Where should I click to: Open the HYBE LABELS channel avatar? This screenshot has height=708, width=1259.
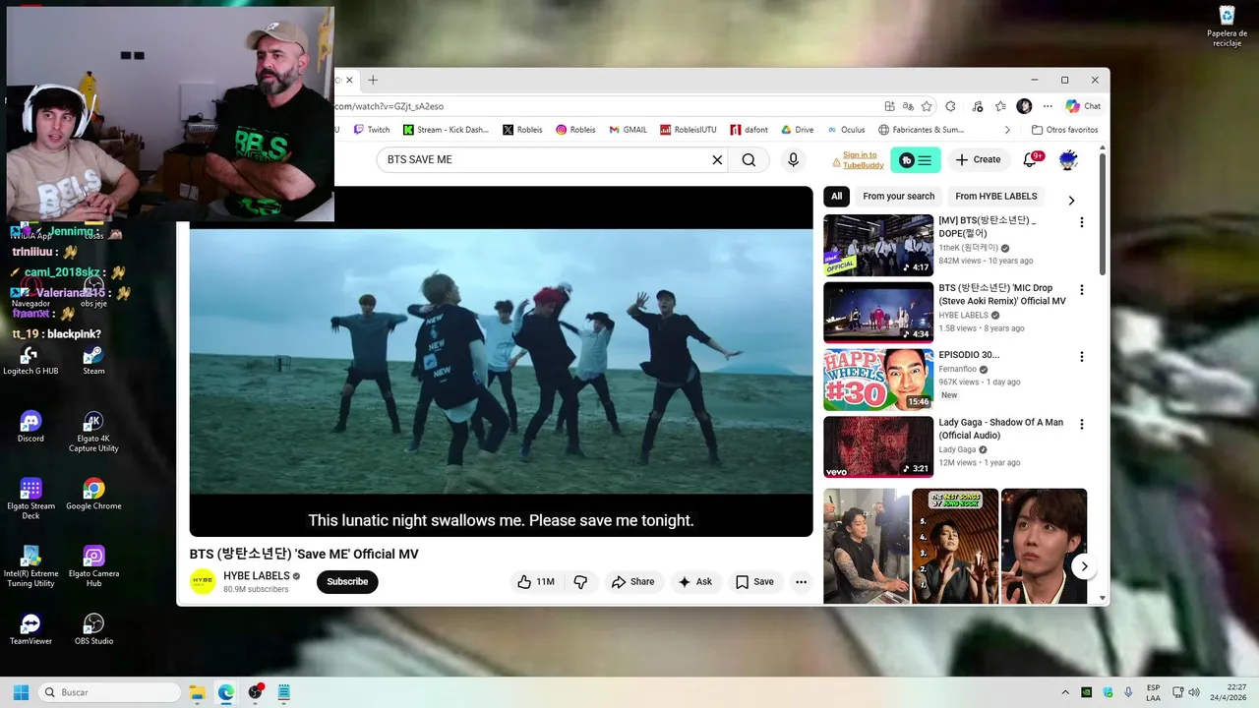[x=203, y=582]
